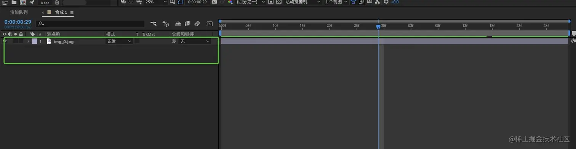The height and width of the screenshot is (149, 576).
Task: Enable motion blur for all layers
Action: point(197,24)
